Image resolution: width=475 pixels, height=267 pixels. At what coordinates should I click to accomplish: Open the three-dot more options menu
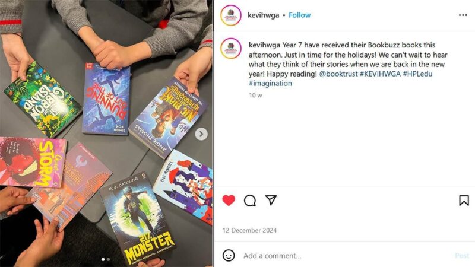click(463, 15)
